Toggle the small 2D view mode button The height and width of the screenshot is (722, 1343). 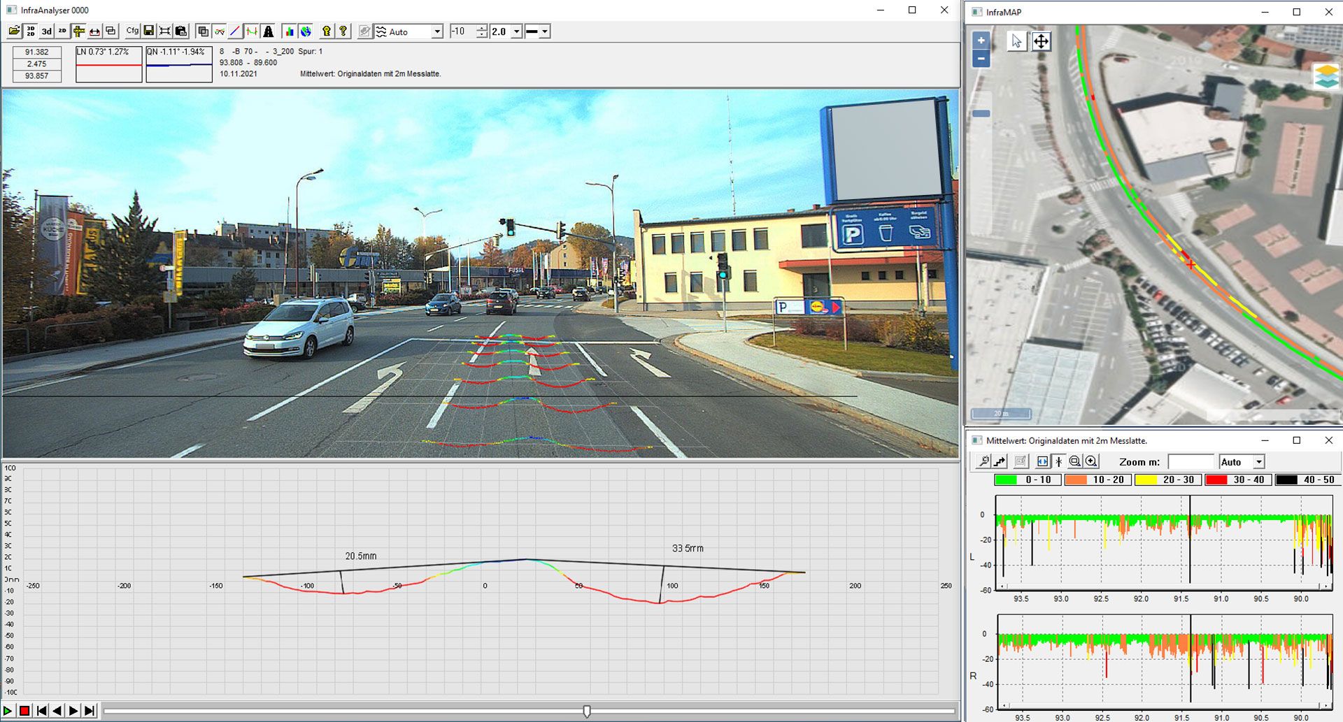[62, 31]
